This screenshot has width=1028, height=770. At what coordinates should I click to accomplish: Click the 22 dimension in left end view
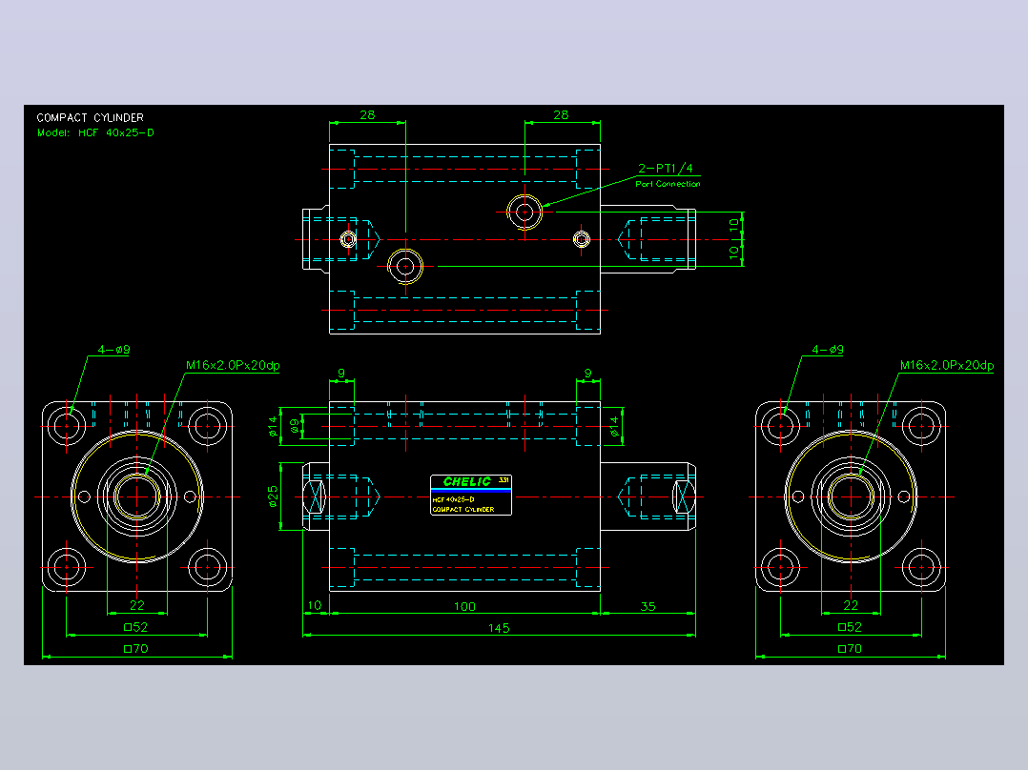coord(137,605)
